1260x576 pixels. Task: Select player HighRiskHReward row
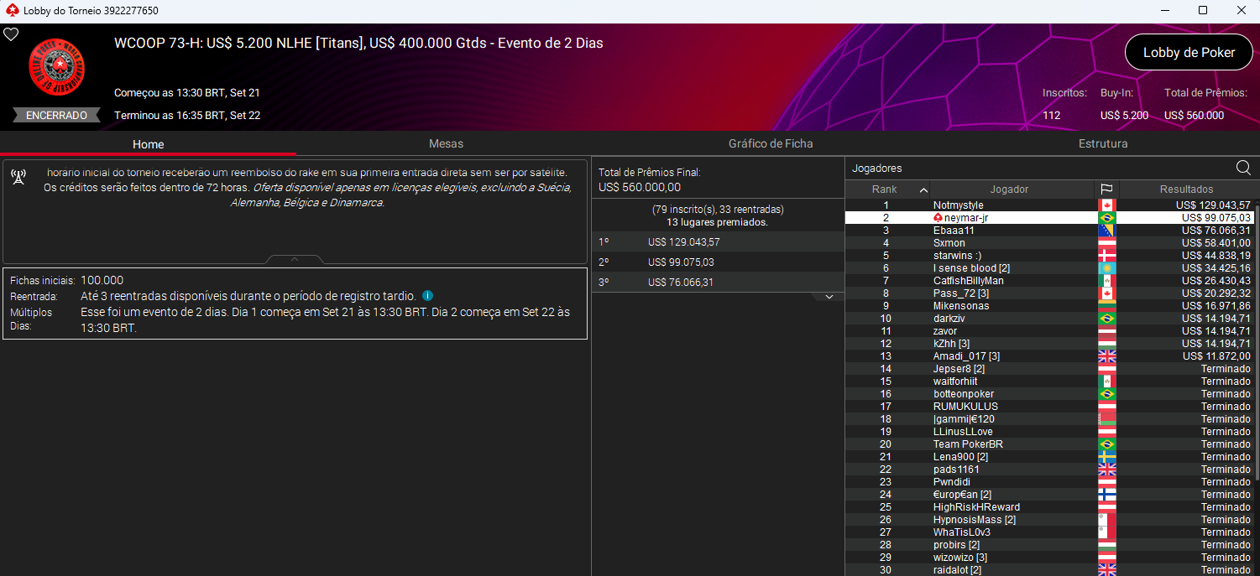[x=1049, y=507]
